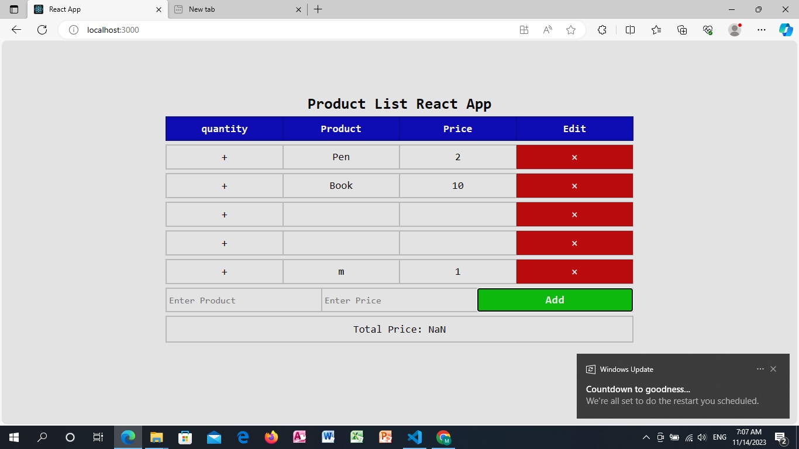Click the Countdown to goodness notification text
The image size is (799, 449).
[x=638, y=389]
